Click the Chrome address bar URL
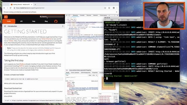The width and height of the screenshot is (187, 105). point(30,8)
